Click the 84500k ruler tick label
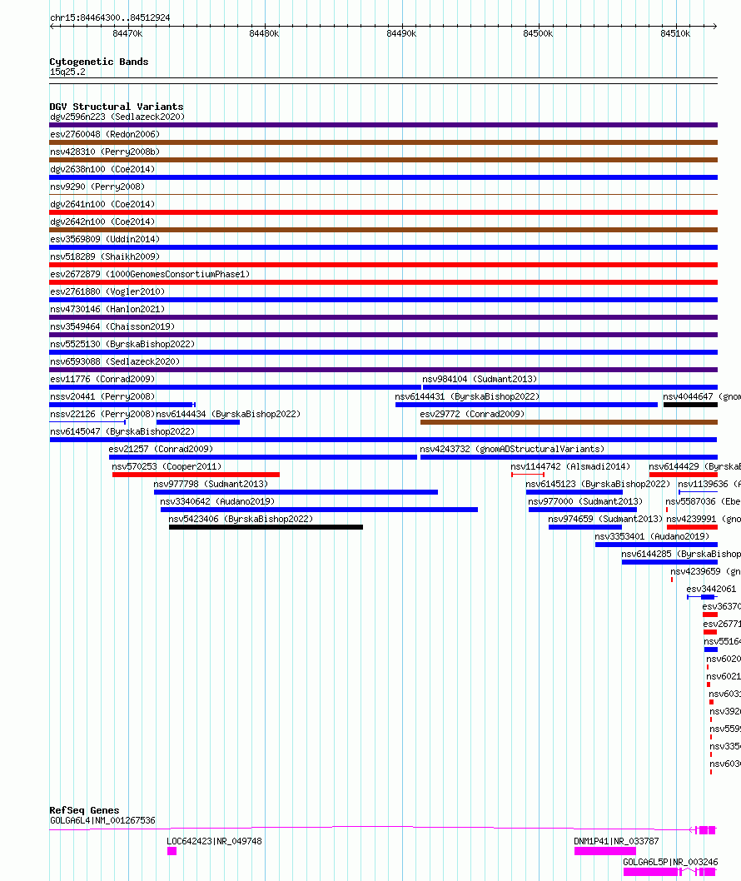 coord(538,33)
